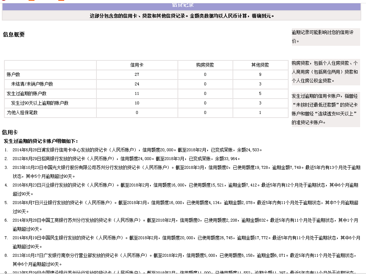Select the "发生过90天以上逾期的账户数" row label

40,103
